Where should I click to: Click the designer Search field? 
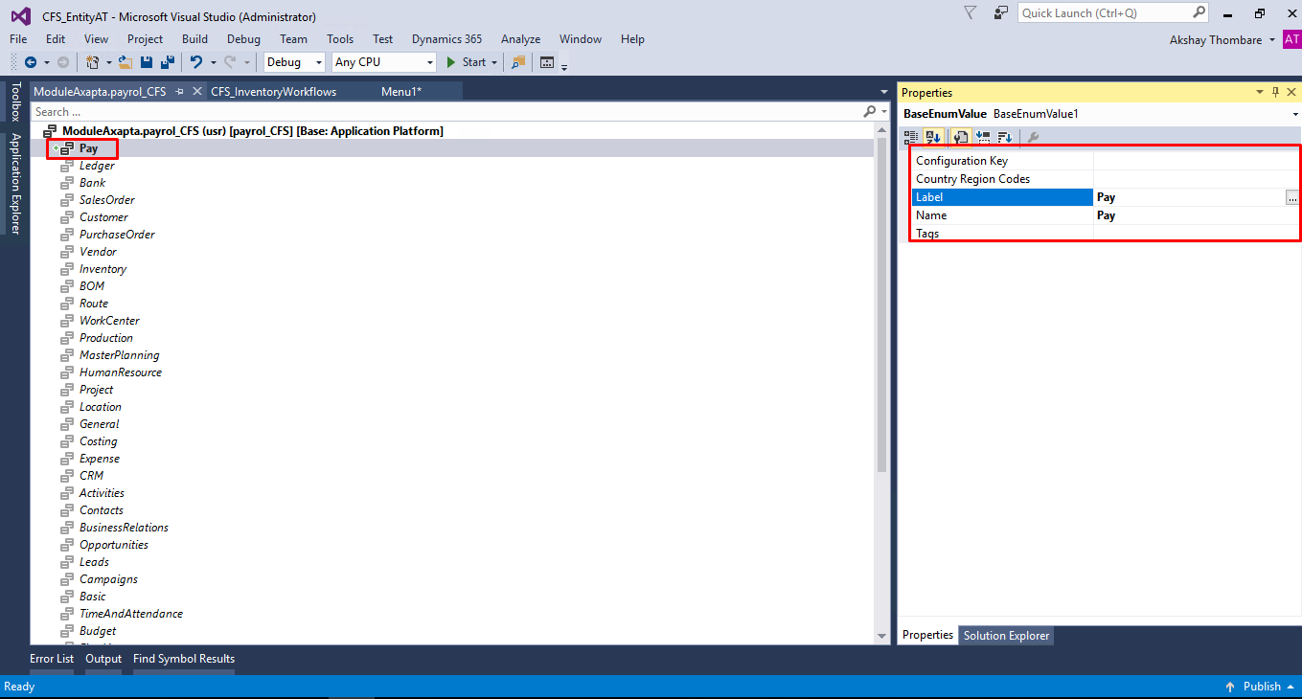point(445,112)
